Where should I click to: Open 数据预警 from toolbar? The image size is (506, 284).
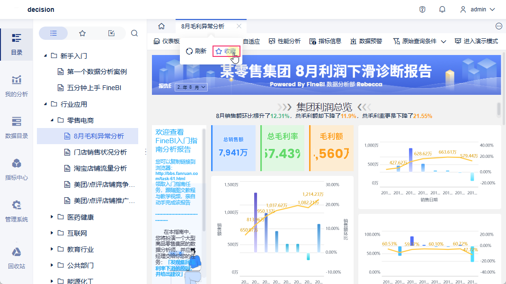pos(366,41)
